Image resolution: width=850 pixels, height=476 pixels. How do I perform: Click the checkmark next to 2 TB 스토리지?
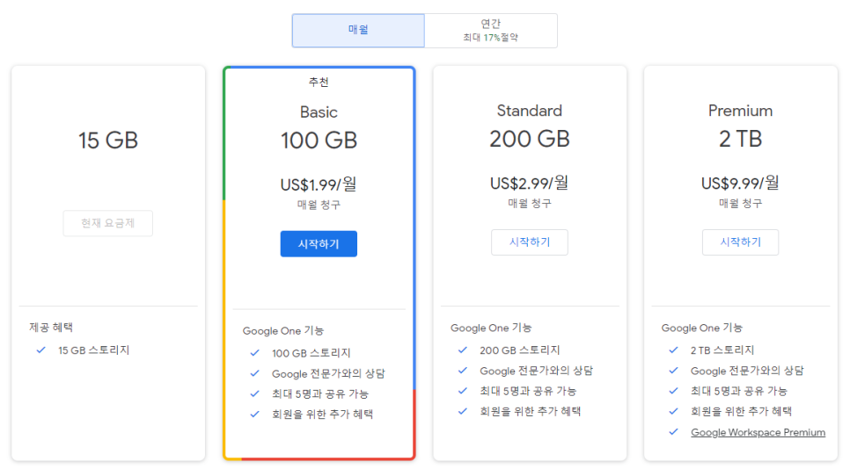[x=673, y=350]
